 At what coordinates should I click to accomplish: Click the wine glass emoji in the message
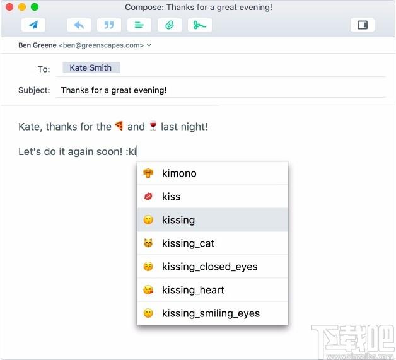coord(153,126)
